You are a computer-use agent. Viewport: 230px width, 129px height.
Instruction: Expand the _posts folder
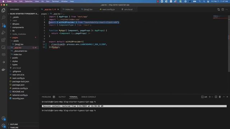tap(15, 17)
